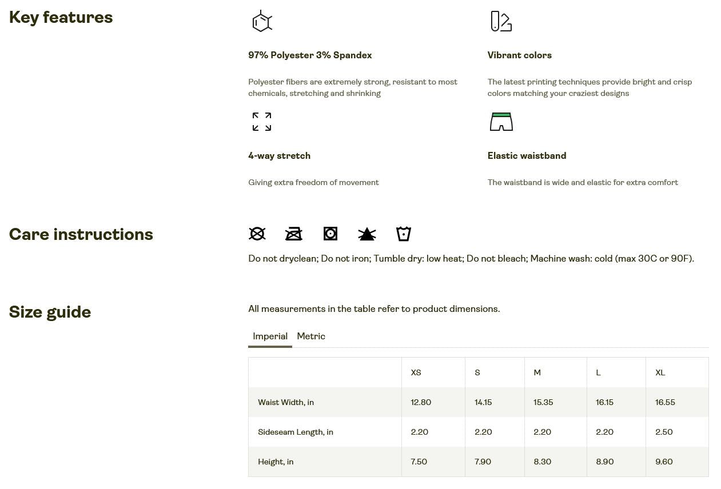Click the 97% Polyester 3% Spandex title

[x=310, y=55]
